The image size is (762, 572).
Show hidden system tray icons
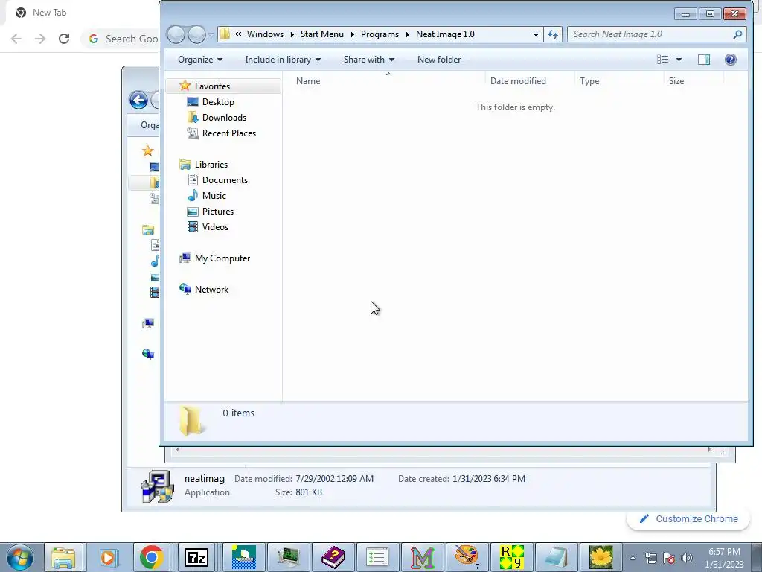tap(633, 558)
